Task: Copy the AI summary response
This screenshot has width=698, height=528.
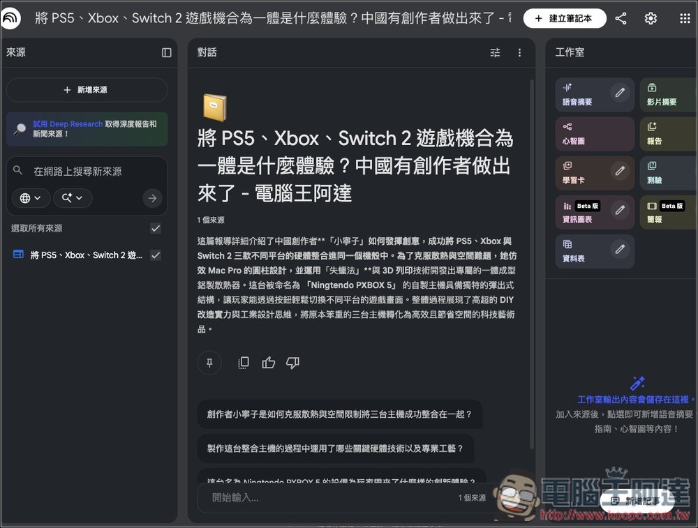Action: [243, 363]
